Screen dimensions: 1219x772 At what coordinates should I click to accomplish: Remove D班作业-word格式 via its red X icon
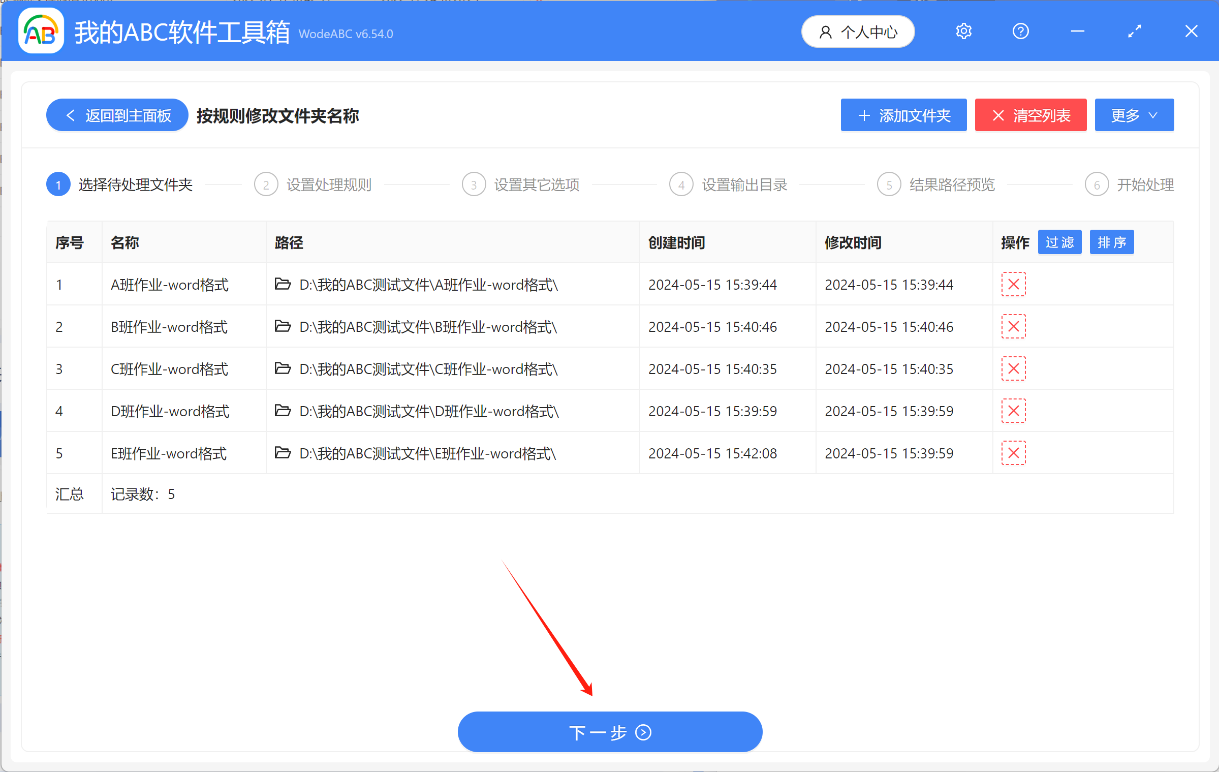click(1013, 411)
